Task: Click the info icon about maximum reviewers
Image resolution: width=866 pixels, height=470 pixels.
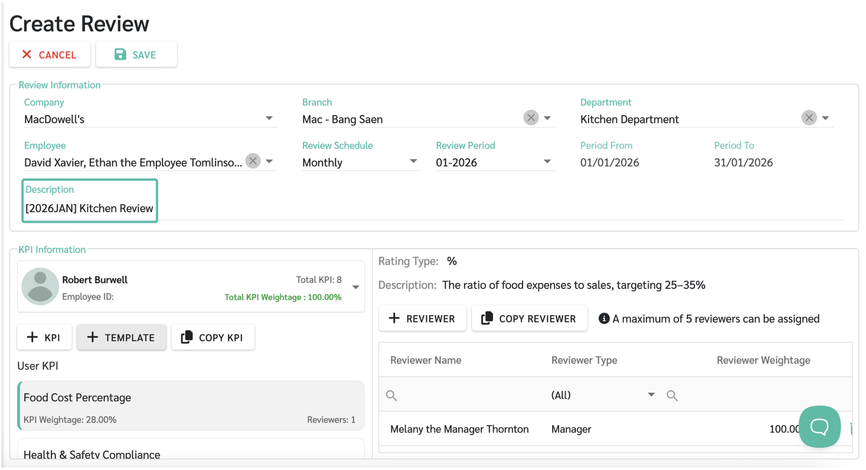Action: (x=604, y=318)
